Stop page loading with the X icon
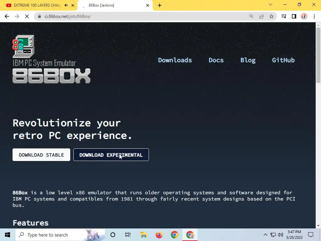321x241 pixels. click(x=27, y=16)
